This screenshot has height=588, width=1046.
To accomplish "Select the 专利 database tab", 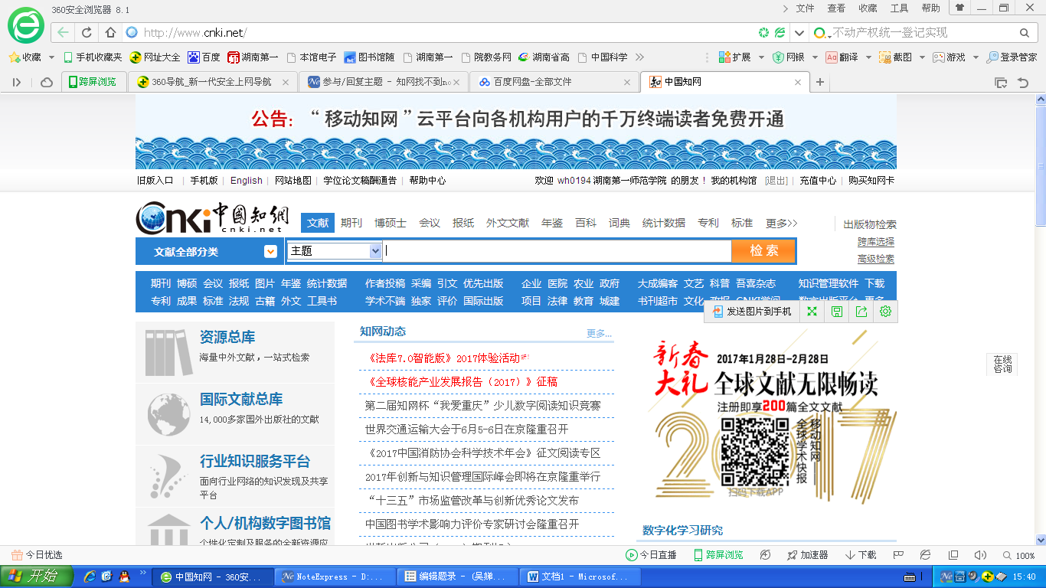I will tap(708, 223).
